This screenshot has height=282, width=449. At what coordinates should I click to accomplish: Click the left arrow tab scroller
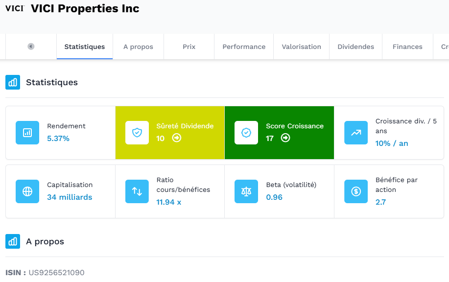pos(31,47)
